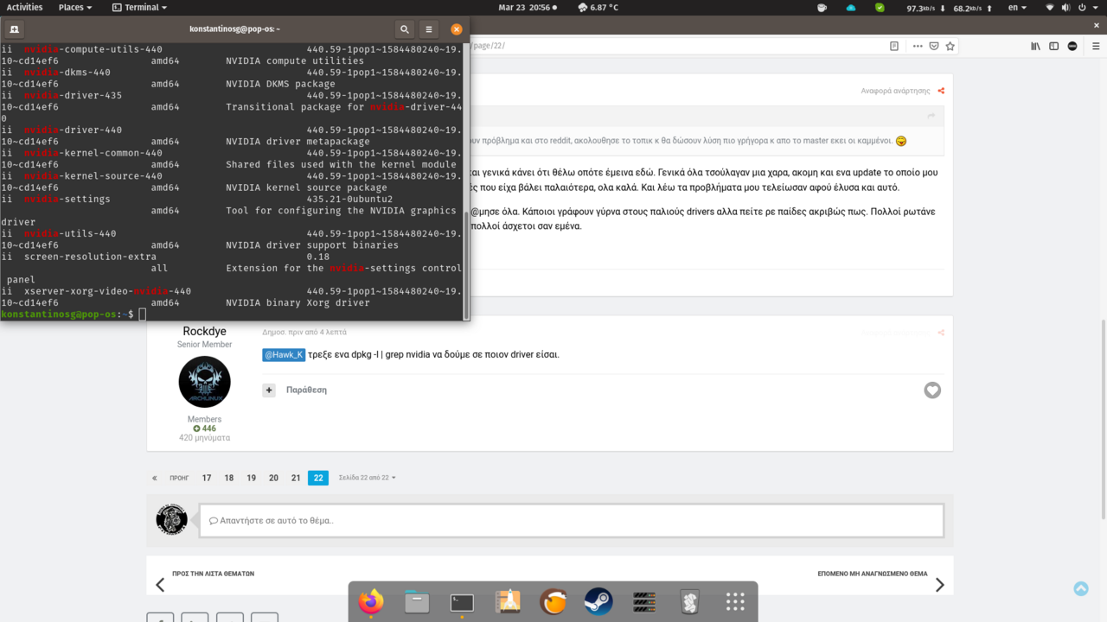The height and width of the screenshot is (622, 1107).
Task: Select the current page 22 button
Action: [x=318, y=478]
